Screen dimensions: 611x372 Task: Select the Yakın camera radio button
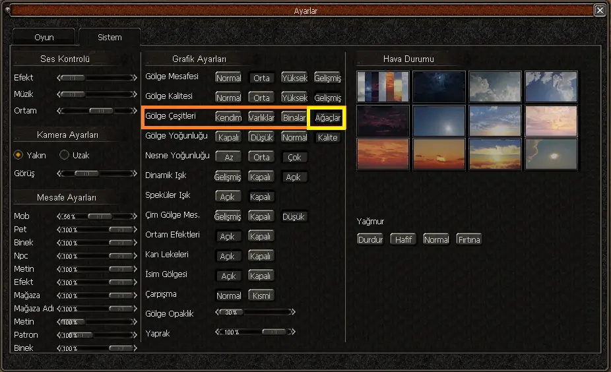18,155
